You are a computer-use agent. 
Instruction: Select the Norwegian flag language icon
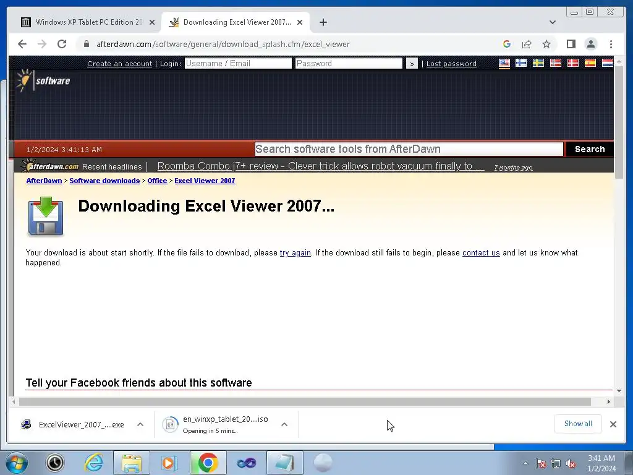[x=556, y=63]
